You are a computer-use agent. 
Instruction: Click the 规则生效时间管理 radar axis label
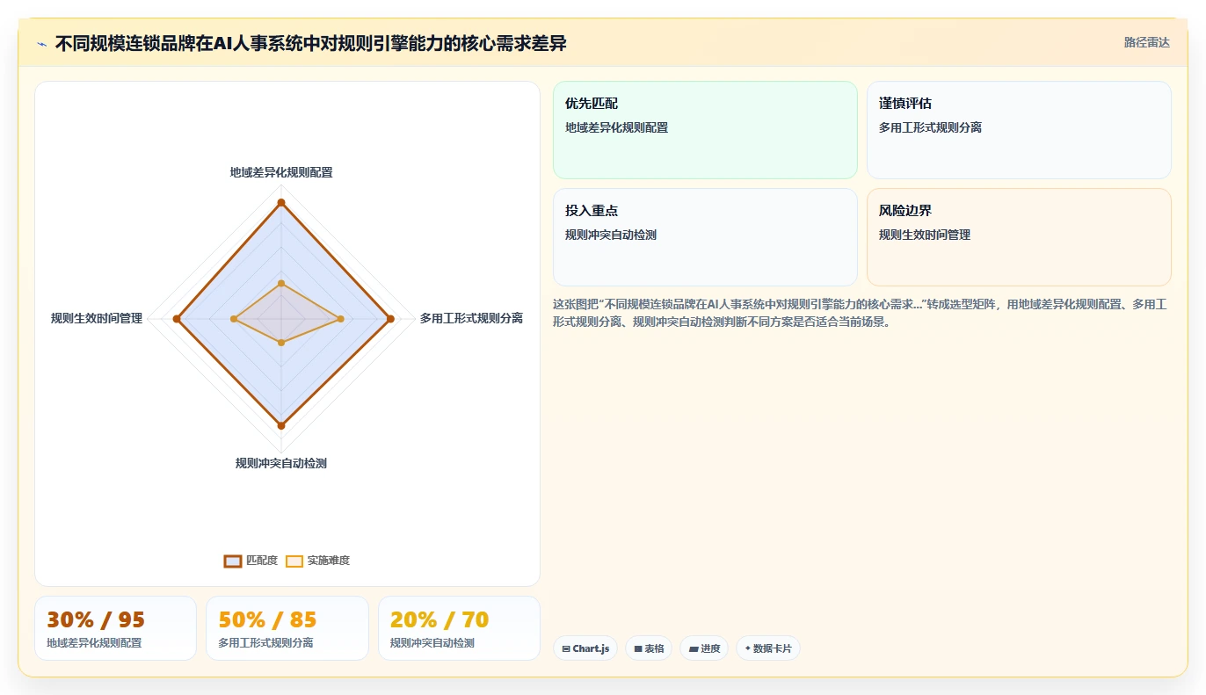click(x=97, y=318)
